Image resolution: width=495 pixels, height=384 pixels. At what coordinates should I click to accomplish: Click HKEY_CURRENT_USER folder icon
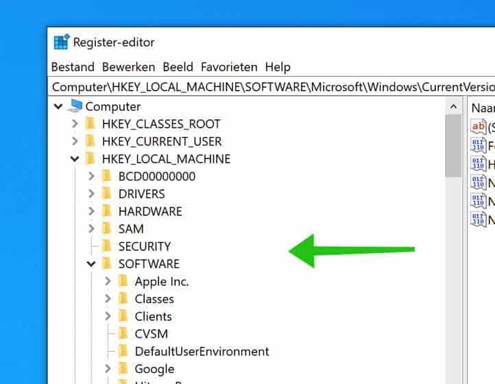(x=90, y=141)
